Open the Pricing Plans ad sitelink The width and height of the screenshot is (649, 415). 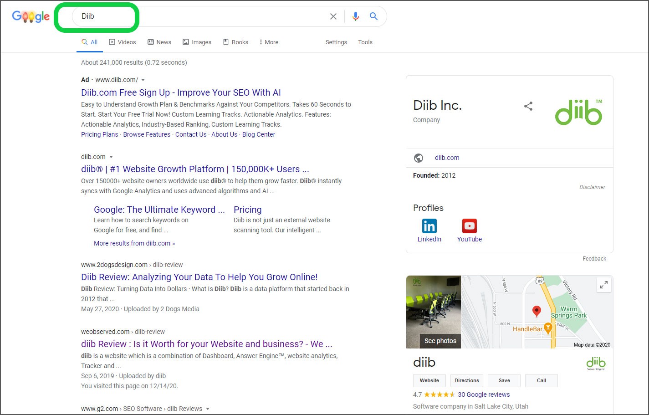pos(99,134)
